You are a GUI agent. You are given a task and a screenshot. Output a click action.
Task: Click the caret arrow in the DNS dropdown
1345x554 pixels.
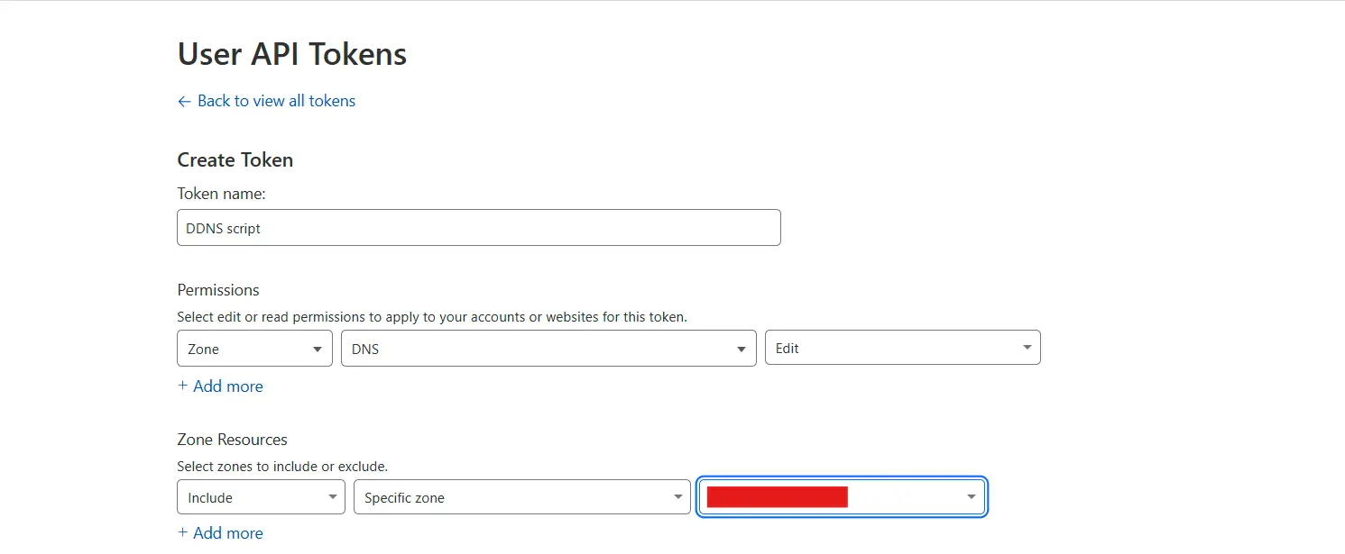pyautogui.click(x=741, y=349)
